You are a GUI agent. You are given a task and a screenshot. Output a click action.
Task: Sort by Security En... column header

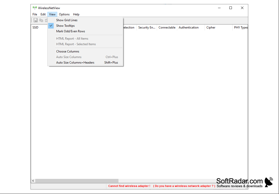147,27
